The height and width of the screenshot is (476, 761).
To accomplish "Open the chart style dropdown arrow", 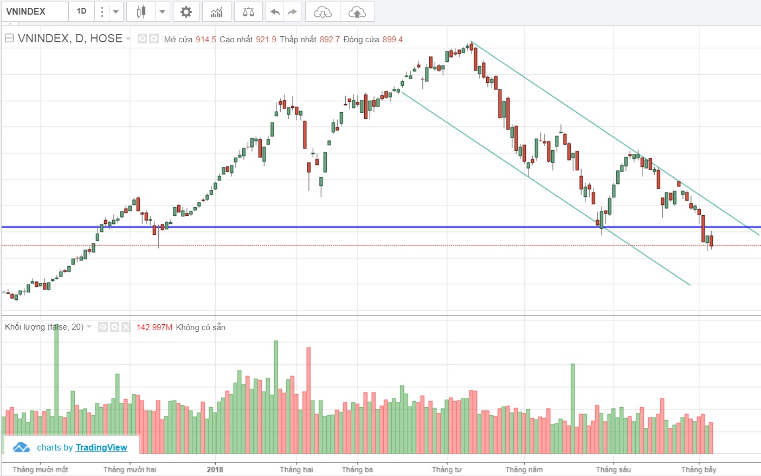I will coord(163,11).
